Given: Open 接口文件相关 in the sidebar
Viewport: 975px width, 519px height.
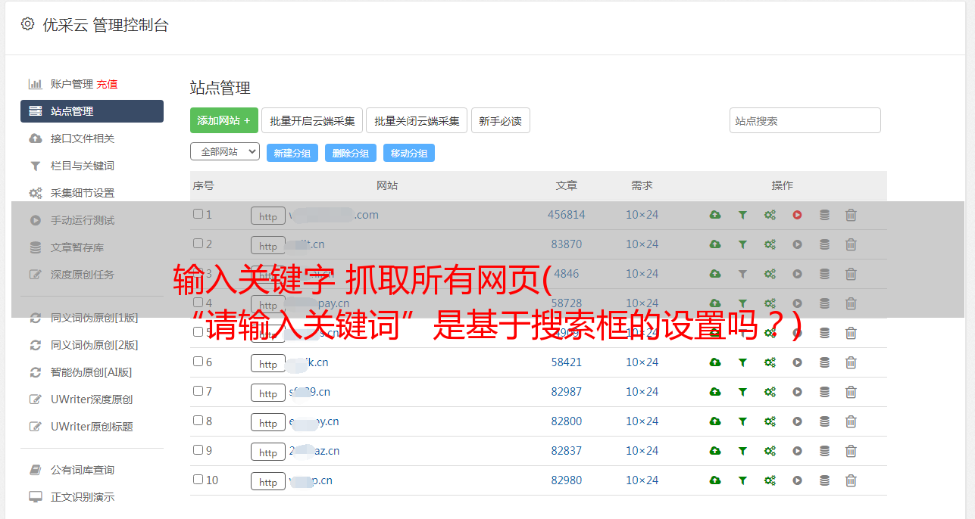Looking at the screenshot, I should tap(83, 138).
